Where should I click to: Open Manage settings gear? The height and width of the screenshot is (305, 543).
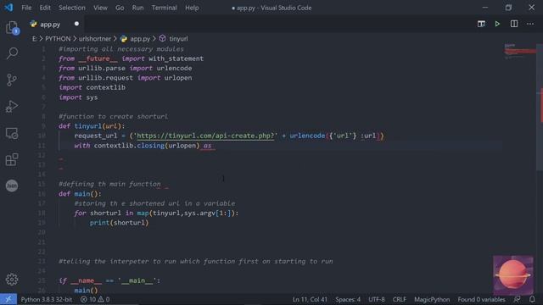point(12,279)
